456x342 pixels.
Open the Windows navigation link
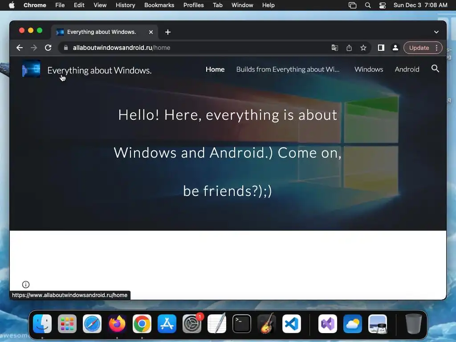(x=369, y=69)
